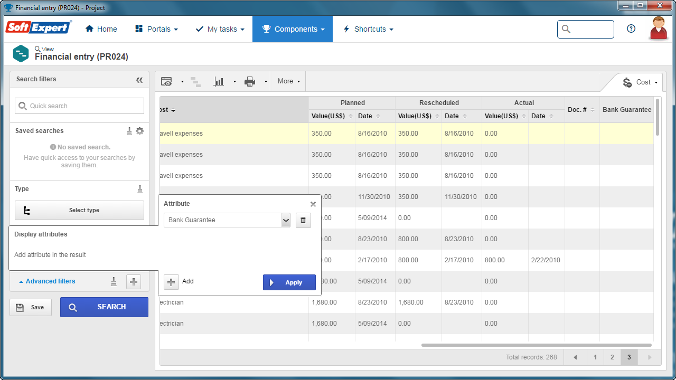Open the saved searches gear settings
This screenshot has width=676, height=380.
[x=139, y=131]
